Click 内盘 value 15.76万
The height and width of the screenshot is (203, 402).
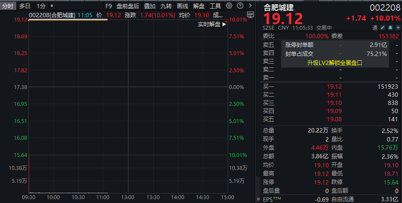click(388, 148)
